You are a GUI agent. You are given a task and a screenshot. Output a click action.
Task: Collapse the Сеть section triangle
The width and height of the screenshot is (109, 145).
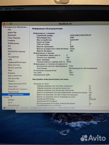(x=4, y=97)
